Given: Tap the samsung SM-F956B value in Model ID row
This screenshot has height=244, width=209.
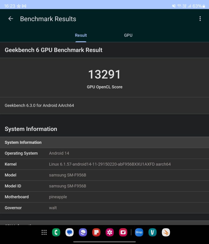Looking at the screenshot, I should 68,186.
